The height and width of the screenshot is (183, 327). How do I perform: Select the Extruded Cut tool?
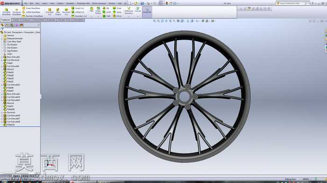point(50,12)
